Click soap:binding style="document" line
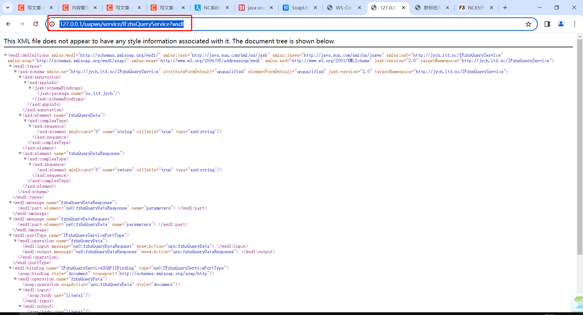Screen dimensions: 583x315 point(116,273)
